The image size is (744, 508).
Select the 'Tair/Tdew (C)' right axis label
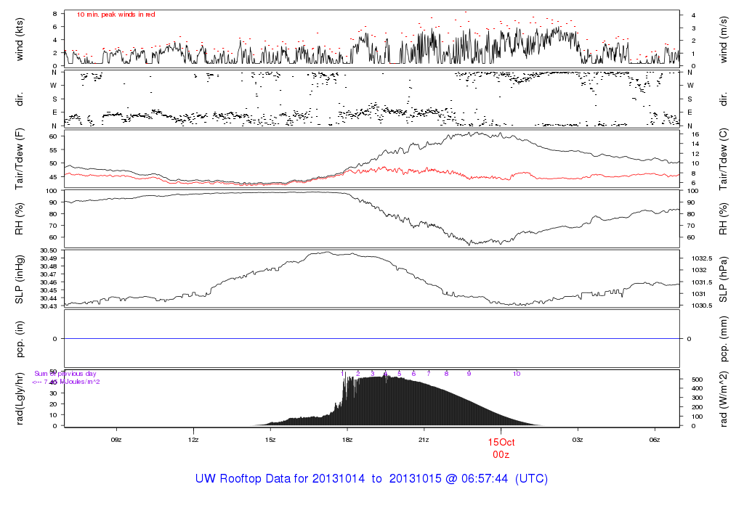[725, 158]
